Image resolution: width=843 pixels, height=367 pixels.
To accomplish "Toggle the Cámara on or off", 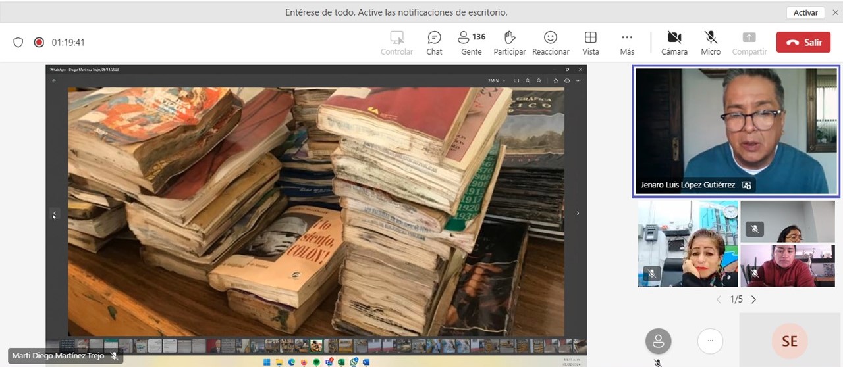I will pyautogui.click(x=674, y=43).
